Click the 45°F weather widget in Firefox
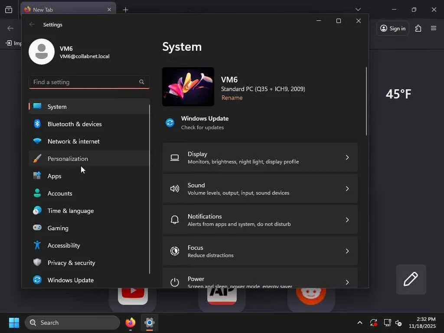 [398, 94]
